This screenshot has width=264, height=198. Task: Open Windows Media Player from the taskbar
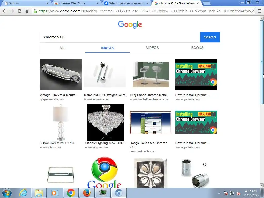[x=54, y=193]
